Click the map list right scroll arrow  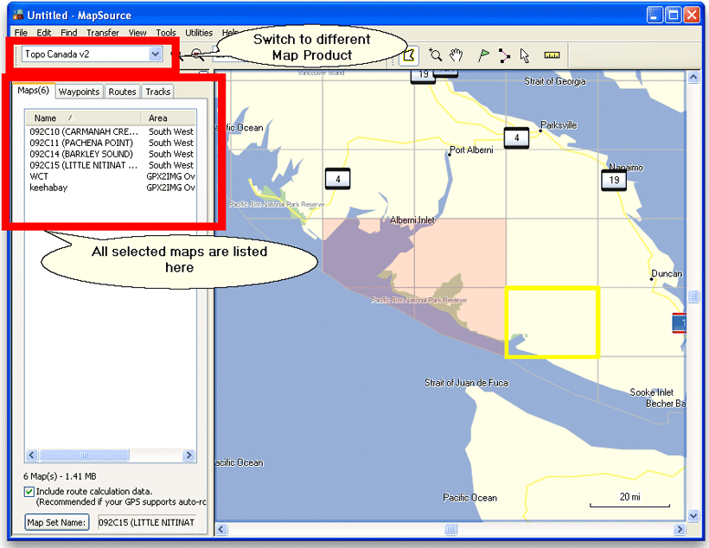(188, 455)
